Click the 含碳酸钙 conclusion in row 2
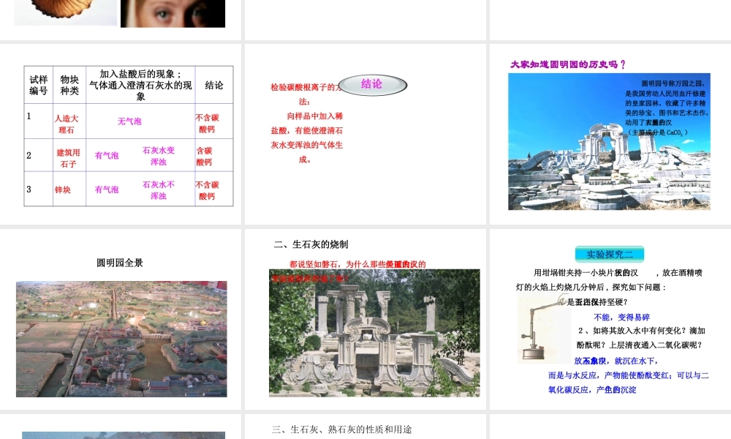 pyautogui.click(x=204, y=157)
